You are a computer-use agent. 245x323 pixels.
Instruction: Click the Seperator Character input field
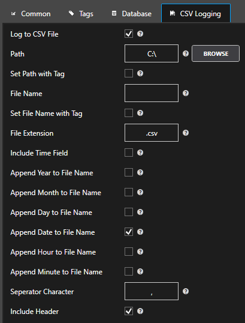click(x=152, y=291)
